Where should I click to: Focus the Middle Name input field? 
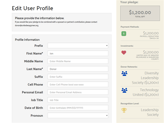pos(78,61)
